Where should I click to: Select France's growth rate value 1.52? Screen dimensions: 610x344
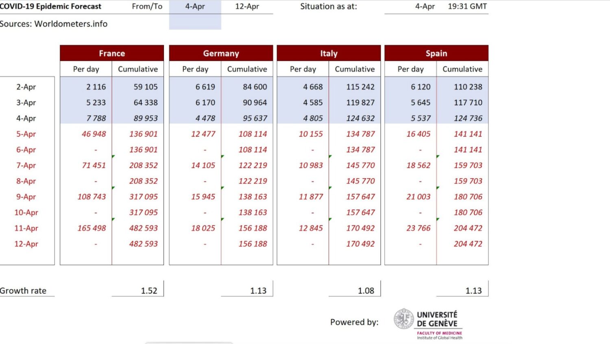point(149,291)
